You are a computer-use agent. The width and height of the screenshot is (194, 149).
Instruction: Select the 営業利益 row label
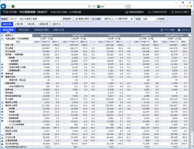tap(9, 74)
